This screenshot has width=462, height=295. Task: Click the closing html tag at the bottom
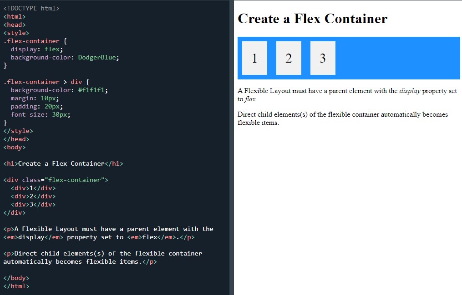pyautogui.click(x=16, y=286)
